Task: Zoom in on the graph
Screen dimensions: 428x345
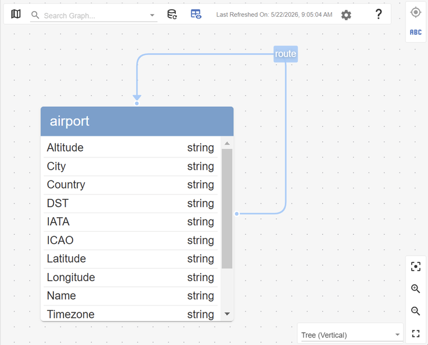Action: coord(415,289)
